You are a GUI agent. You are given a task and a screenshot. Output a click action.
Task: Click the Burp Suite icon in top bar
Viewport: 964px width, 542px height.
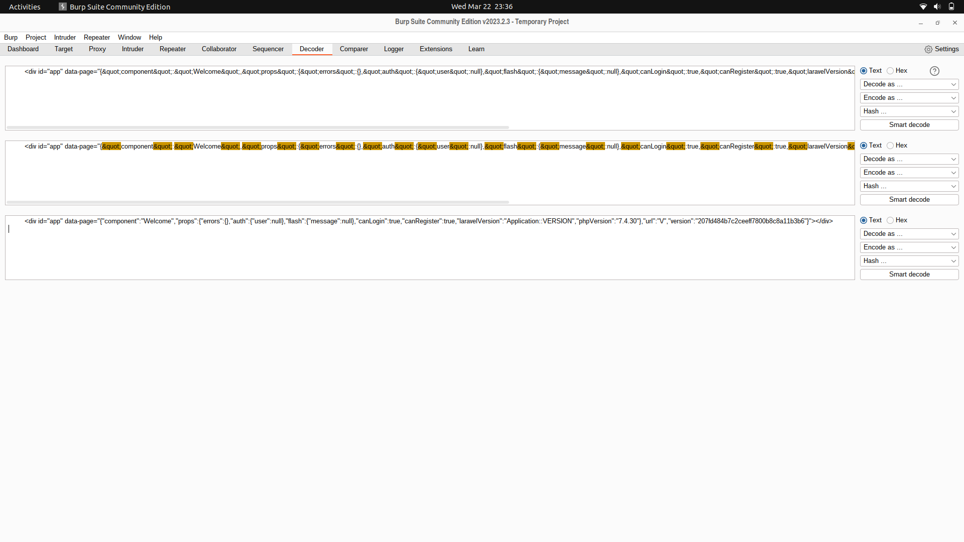click(x=63, y=7)
